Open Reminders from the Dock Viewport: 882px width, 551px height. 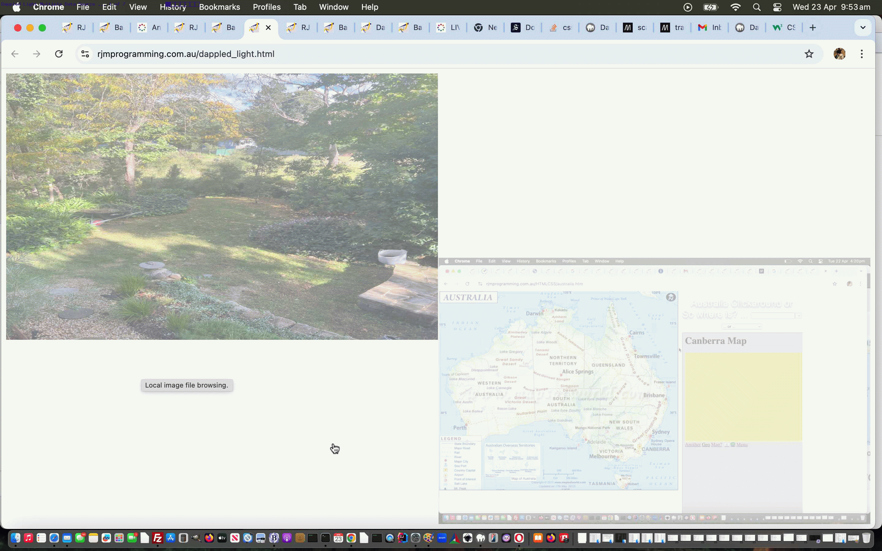coord(41,538)
